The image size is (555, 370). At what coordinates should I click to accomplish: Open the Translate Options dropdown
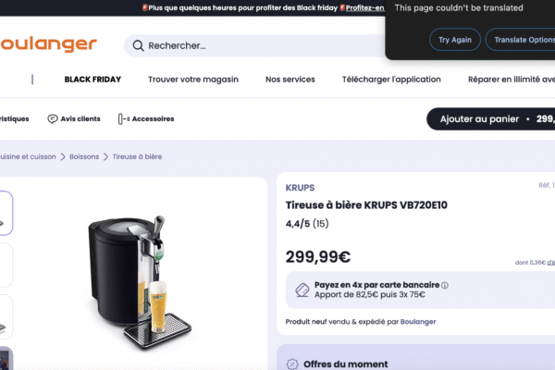[x=523, y=40]
